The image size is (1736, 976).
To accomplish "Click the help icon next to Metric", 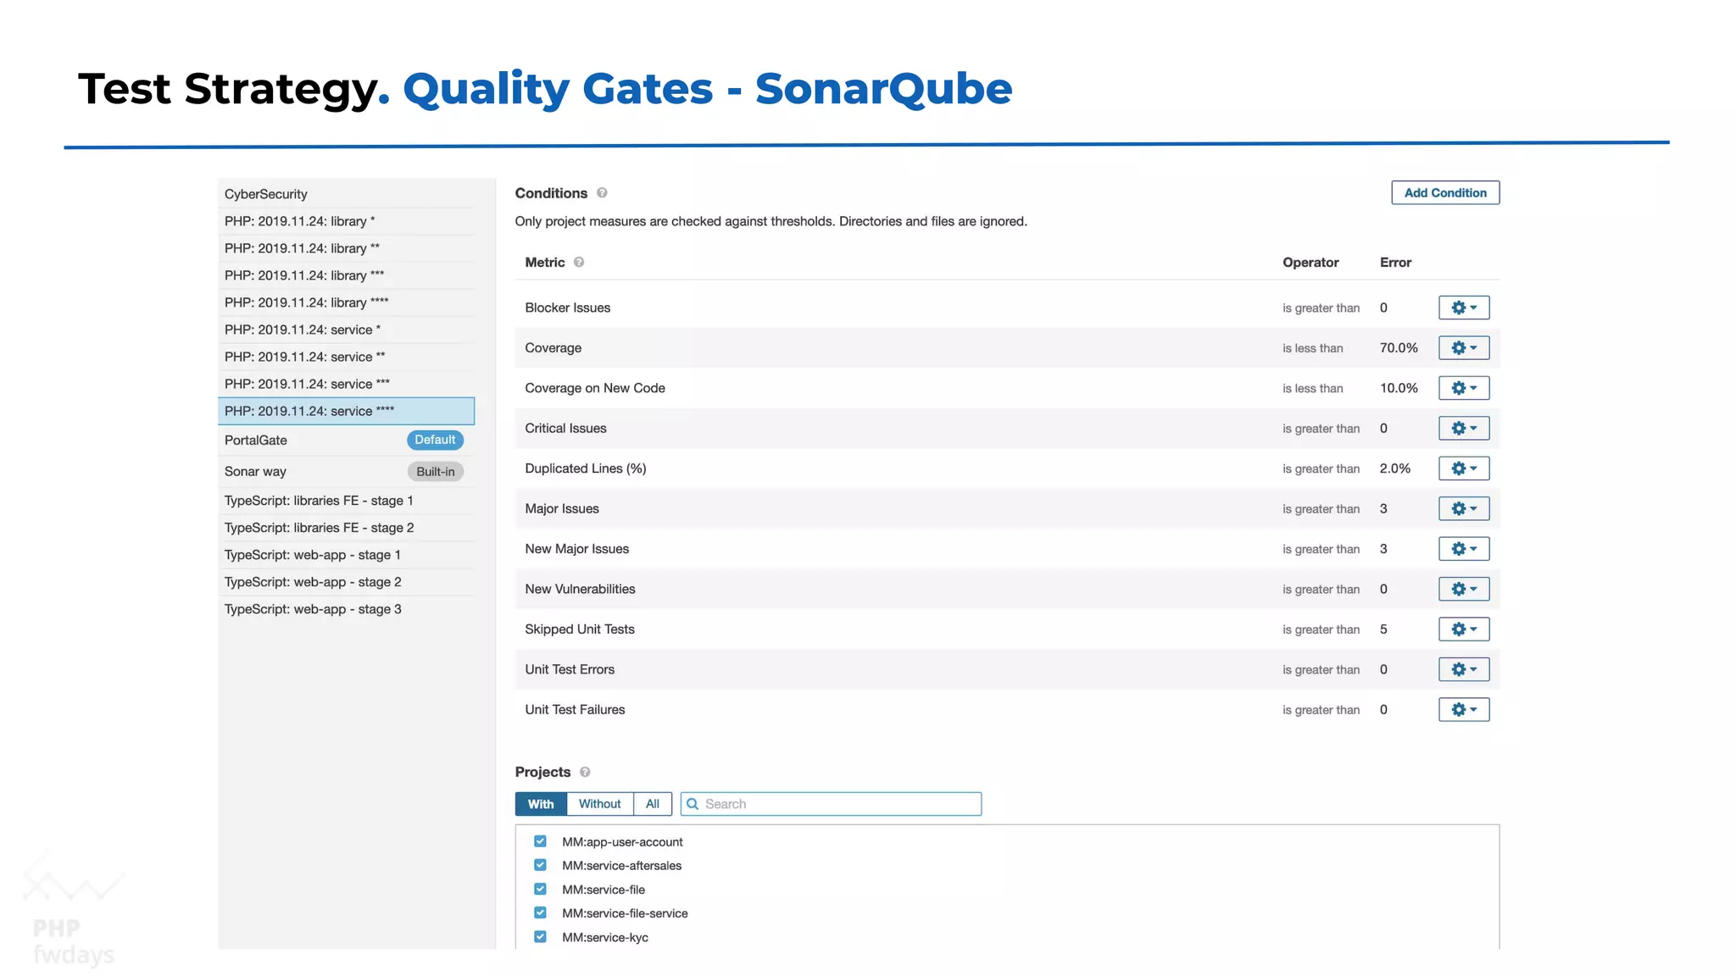I will coord(579,263).
